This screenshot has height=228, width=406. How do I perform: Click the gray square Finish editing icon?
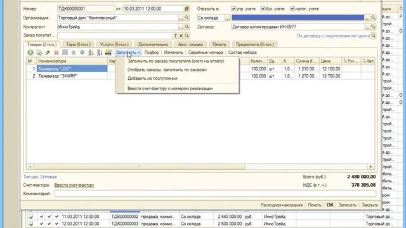tap(65, 53)
